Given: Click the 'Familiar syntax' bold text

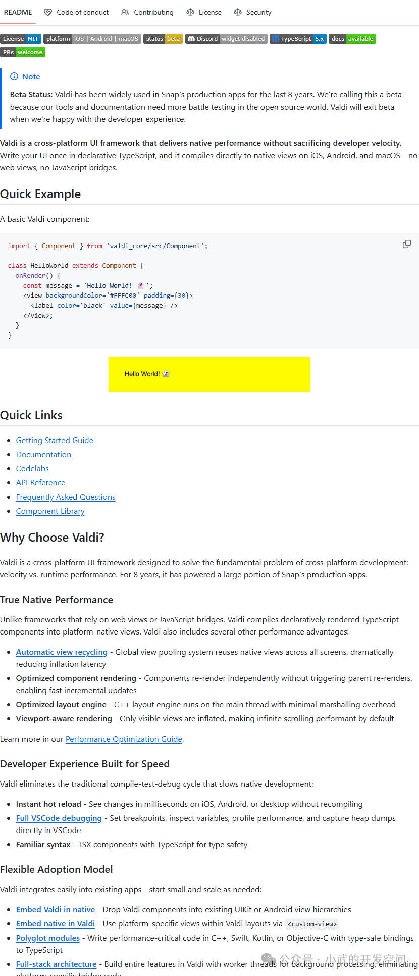Looking at the screenshot, I should tap(43, 845).
